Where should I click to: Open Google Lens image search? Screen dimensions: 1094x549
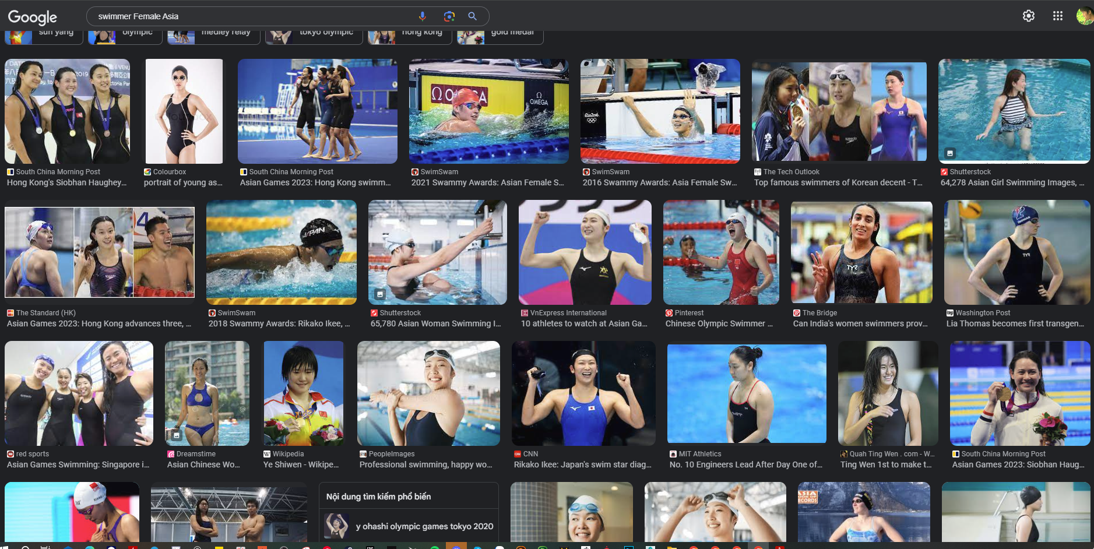click(x=449, y=16)
